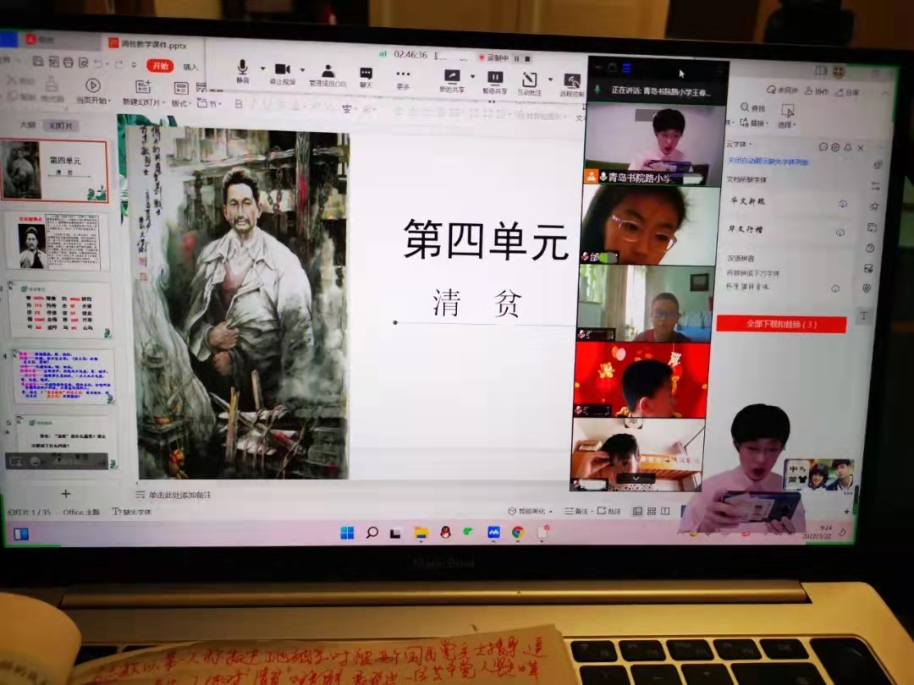The image size is (914, 685).
Task: Open the meeting chat
Action: (366, 77)
